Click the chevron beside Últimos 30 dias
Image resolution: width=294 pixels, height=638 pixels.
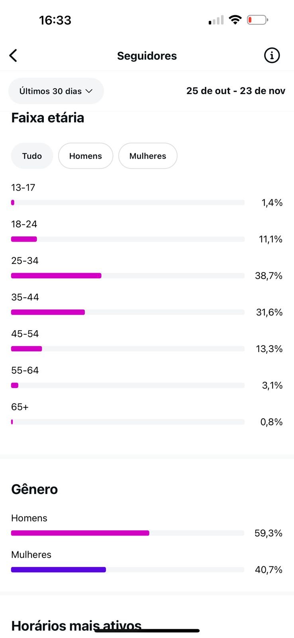(89, 91)
